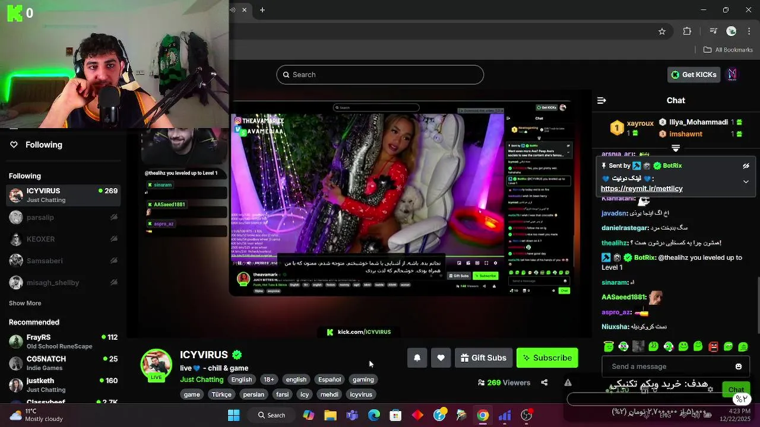Image resolution: width=760 pixels, height=427 pixels.
Task: Select the 18+ tag
Action: pos(269,380)
